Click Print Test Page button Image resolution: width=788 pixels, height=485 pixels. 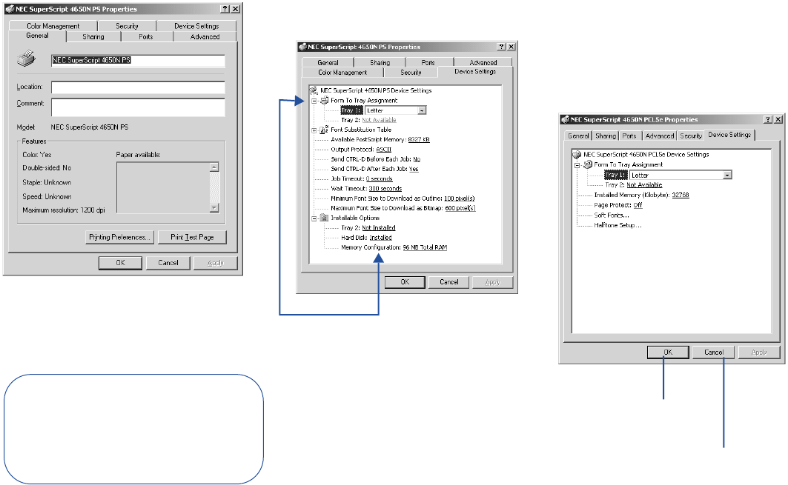click(192, 237)
